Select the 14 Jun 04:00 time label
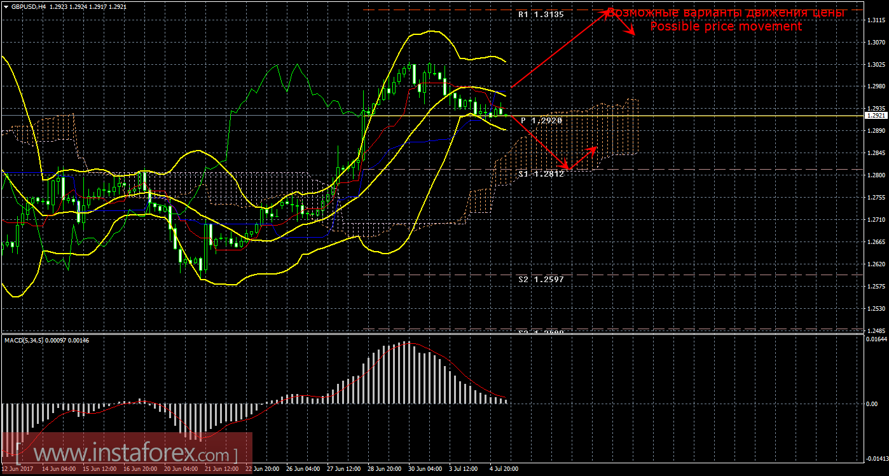Viewport: 889px width, 476px height. pyautogui.click(x=59, y=469)
